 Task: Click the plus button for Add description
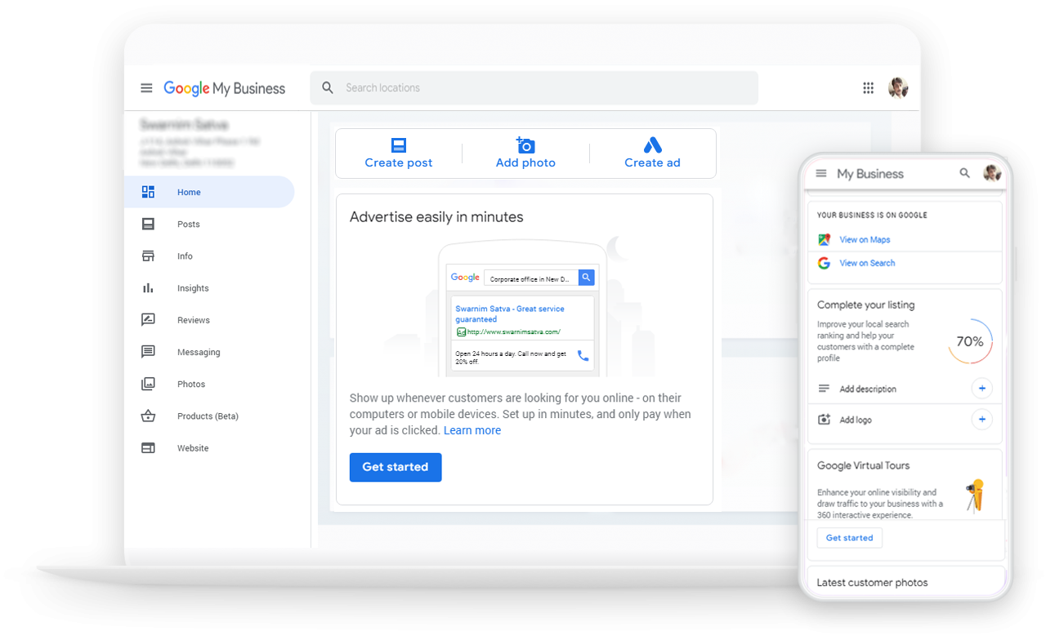pos(982,389)
